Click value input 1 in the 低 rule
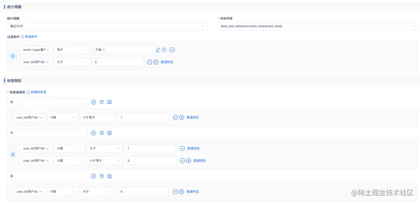Screen dimensions: 420x203 [x=143, y=117]
